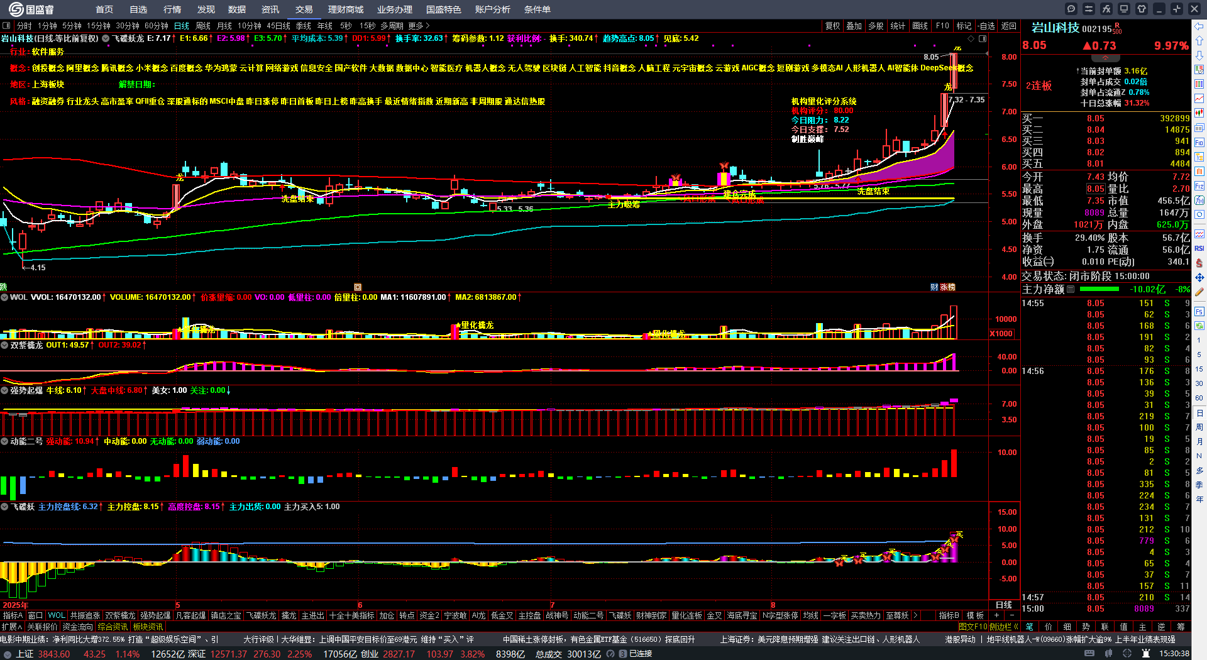Click the FS sidebar icon
The height and width of the screenshot is (660, 1207).
pyautogui.click(x=1199, y=311)
